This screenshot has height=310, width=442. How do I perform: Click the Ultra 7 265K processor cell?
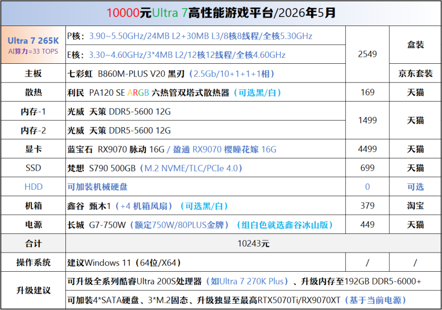(x=34, y=45)
